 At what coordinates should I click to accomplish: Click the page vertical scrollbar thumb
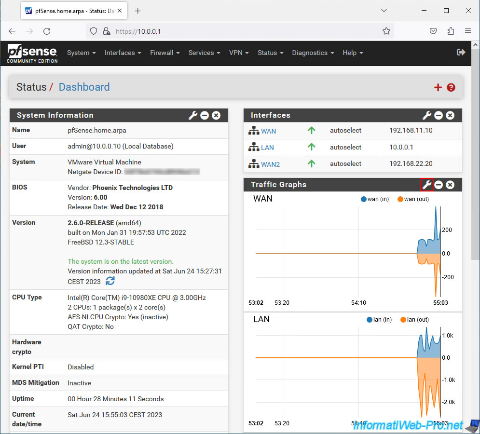475,154
